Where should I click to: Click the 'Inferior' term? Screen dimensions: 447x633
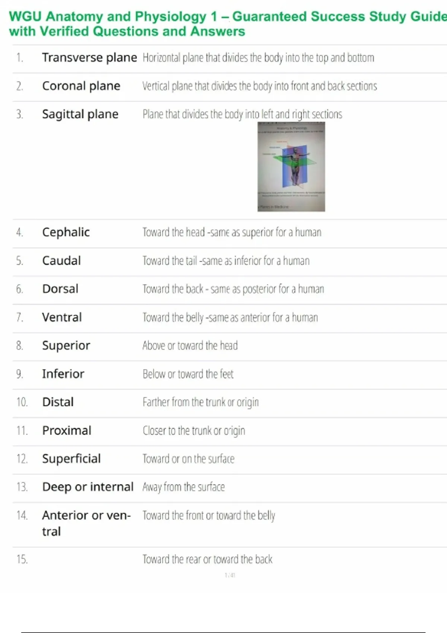point(63,374)
